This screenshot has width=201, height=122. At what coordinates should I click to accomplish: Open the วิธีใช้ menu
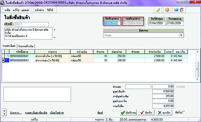point(50,10)
